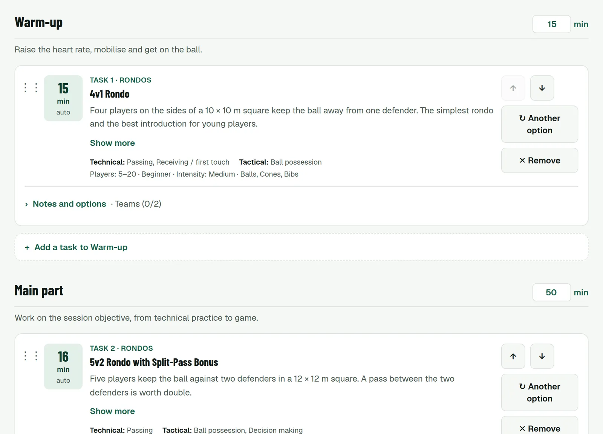The width and height of the screenshot is (603, 434).
Task: Edit the Main part duration field showing 50
Action: pos(551,292)
